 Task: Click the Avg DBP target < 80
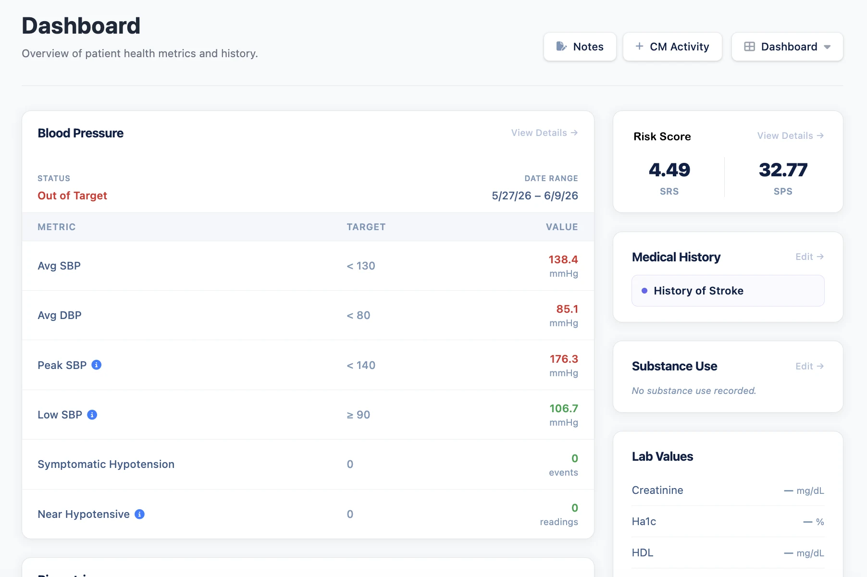[x=359, y=315]
